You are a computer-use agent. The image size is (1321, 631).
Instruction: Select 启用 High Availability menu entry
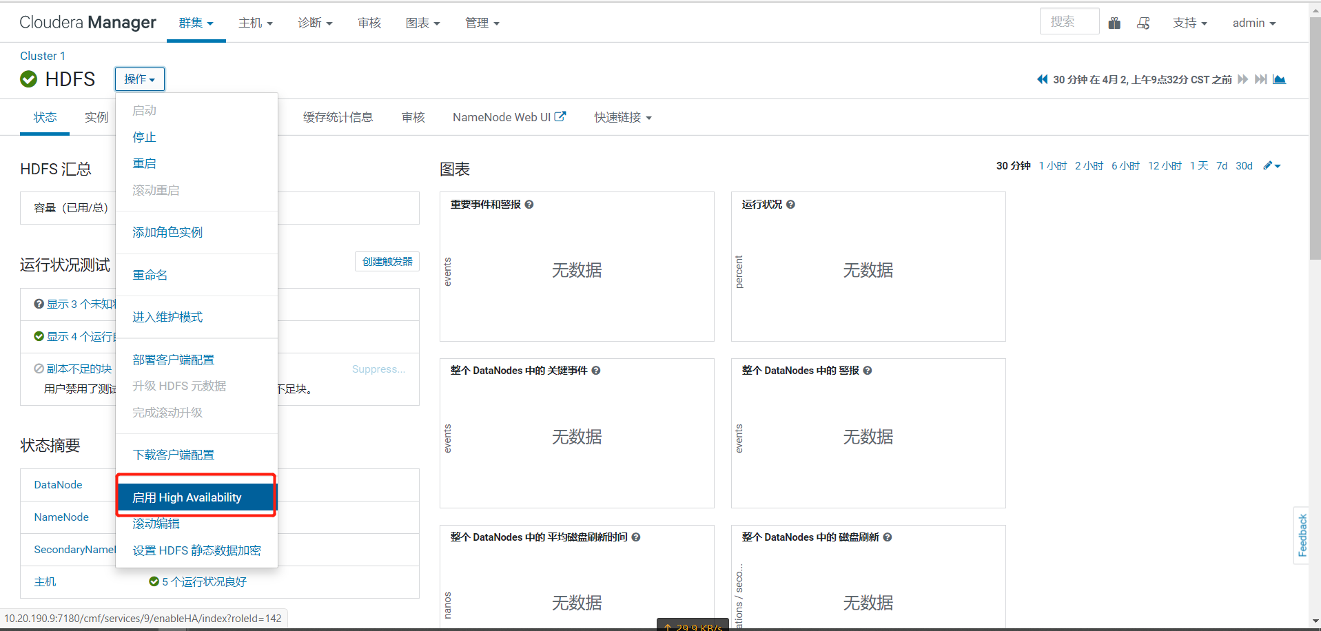point(196,497)
